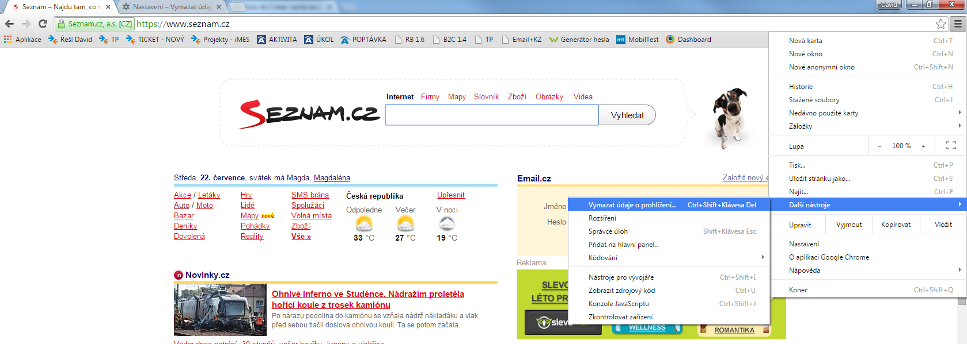Expand the Další nástroje submenu arrow

[x=960, y=204]
